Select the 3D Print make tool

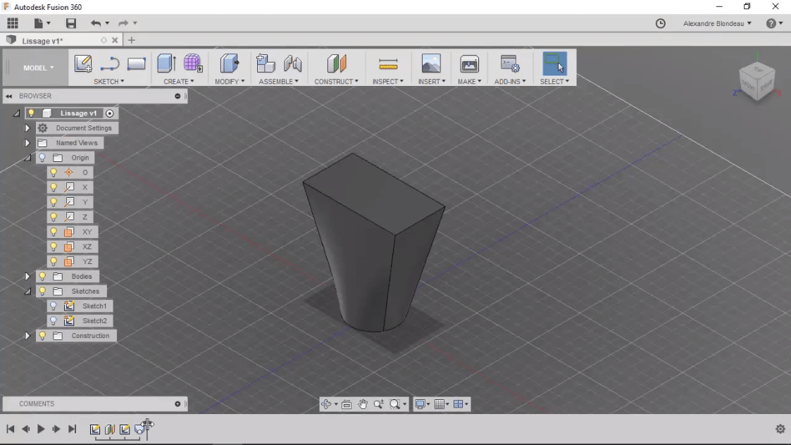[469, 64]
